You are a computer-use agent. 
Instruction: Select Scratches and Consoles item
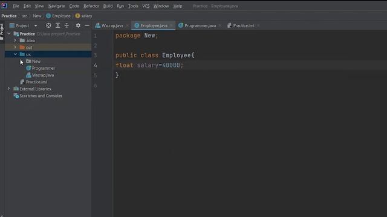(48, 96)
